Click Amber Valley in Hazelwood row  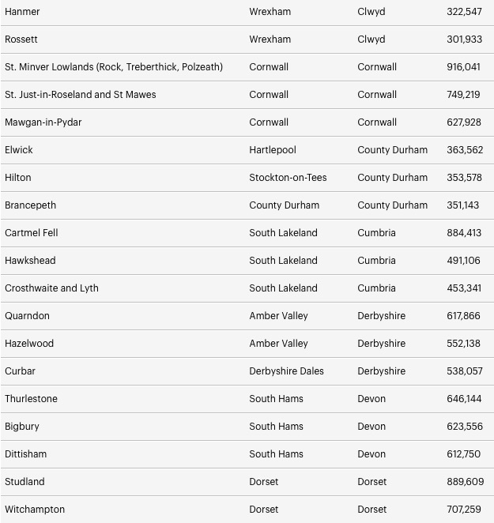click(278, 344)
